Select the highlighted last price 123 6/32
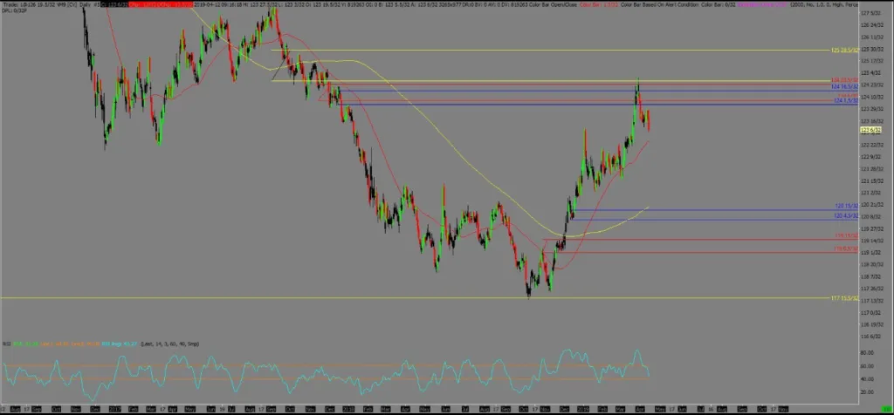Viewport: 894px width, 415px height. coord(870,131)
